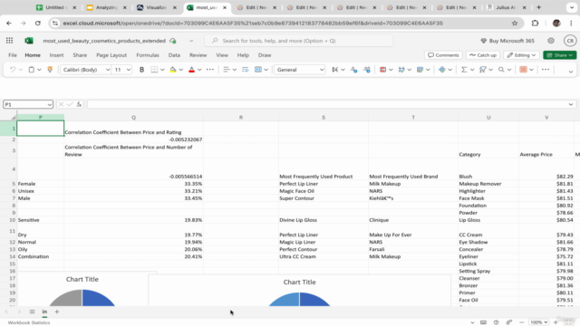
Task: Switch to the Data tab
Action: pos(174,55)
